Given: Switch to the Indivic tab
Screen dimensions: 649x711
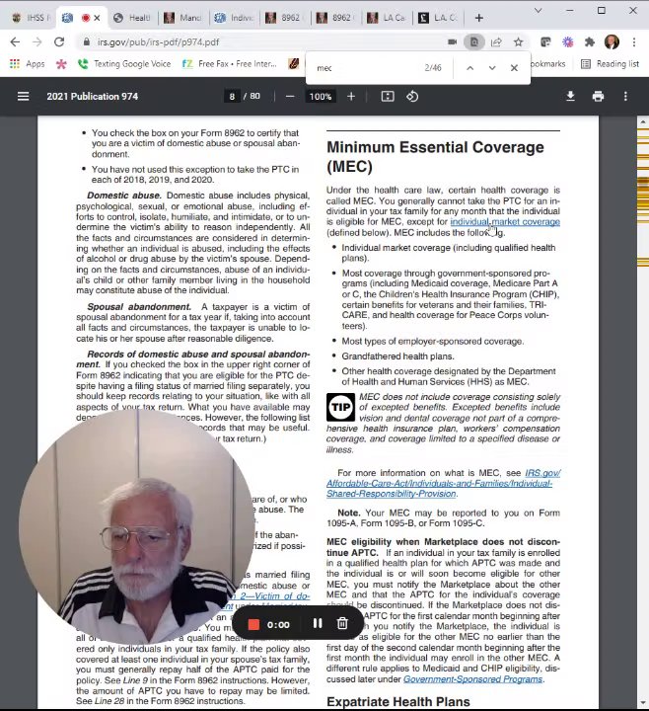Looking at the screenshot, I should click(x=234, y=18).
